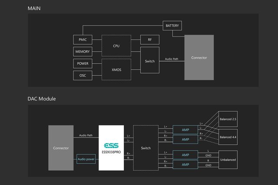The height and width of the screenshot is (185, 278).
Task: Click the Balanced 2.5 output box
Action: [x=228, y=119]
